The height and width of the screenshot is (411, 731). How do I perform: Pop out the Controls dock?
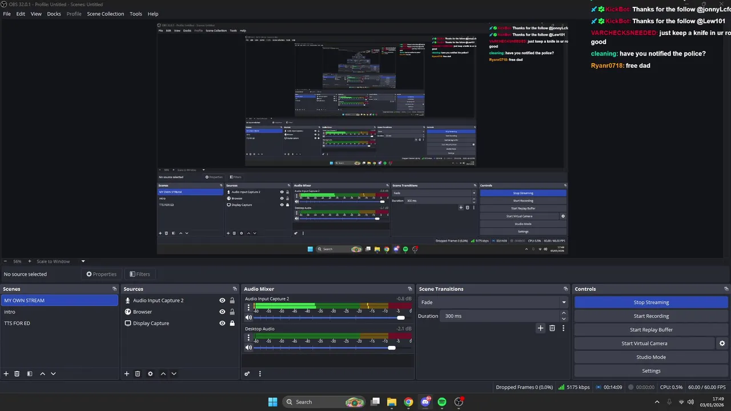click(x=726, y=289)
